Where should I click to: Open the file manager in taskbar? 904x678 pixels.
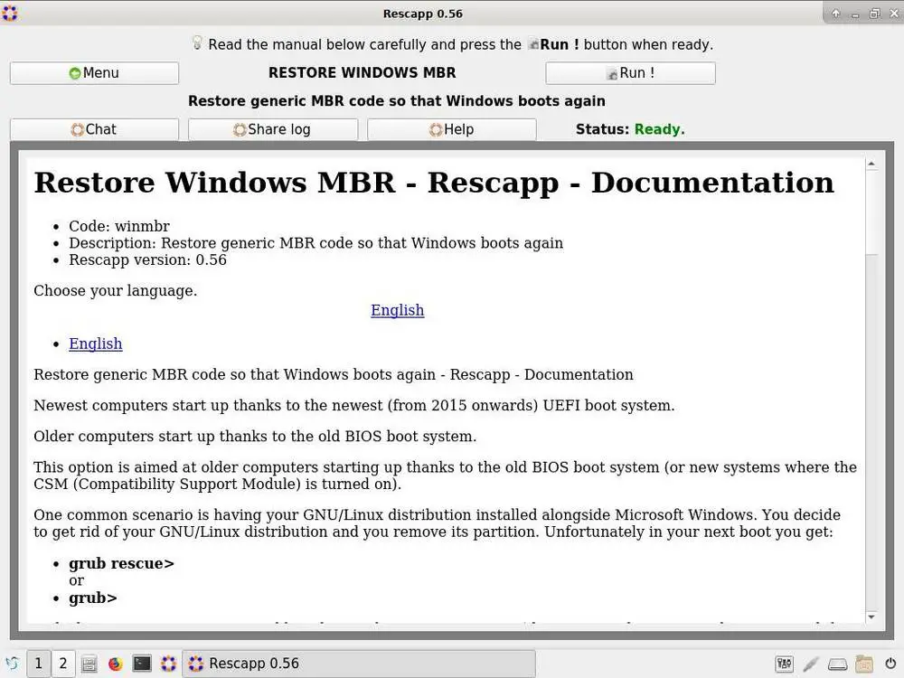click(x=89, y=664)
